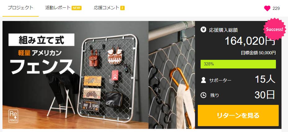
Task: Click the pink Success! badge
Action: pyautogui.click(x=274, y=29)
